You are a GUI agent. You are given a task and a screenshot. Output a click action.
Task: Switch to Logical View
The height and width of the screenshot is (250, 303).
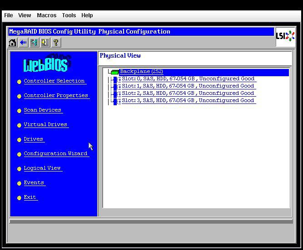pos(42,168)
